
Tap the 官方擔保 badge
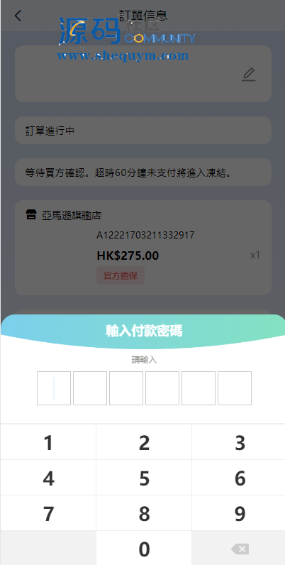pyautogui.click(x=121, y=275)
